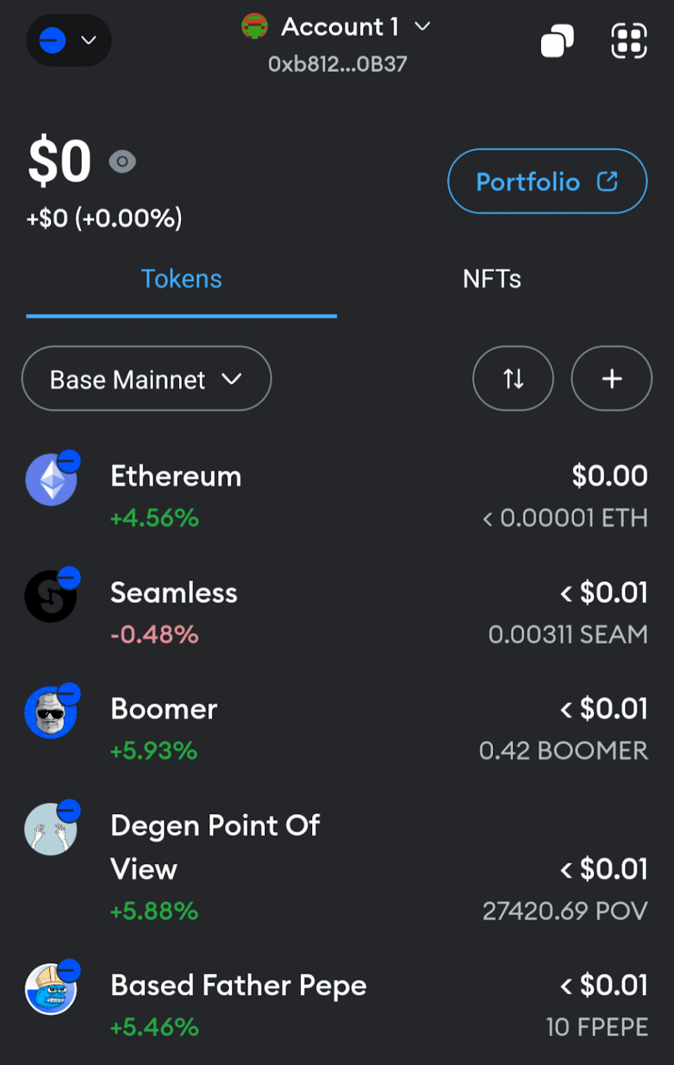Copy address using the copy icon
674x1065 pixels.
pos(557,41)
